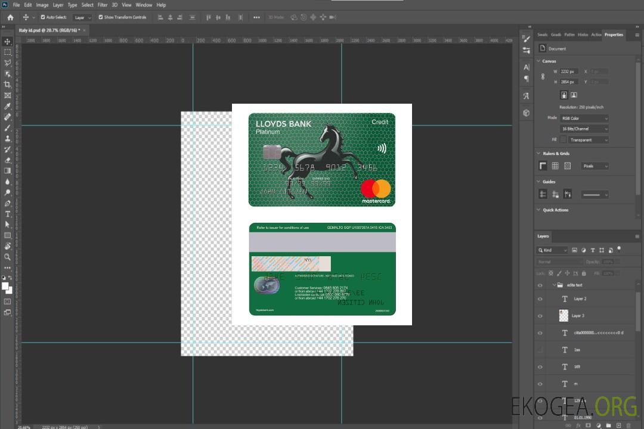Open the guide line style dropdown
Viewport: 644px width, 429px height.
click(595, 195)
